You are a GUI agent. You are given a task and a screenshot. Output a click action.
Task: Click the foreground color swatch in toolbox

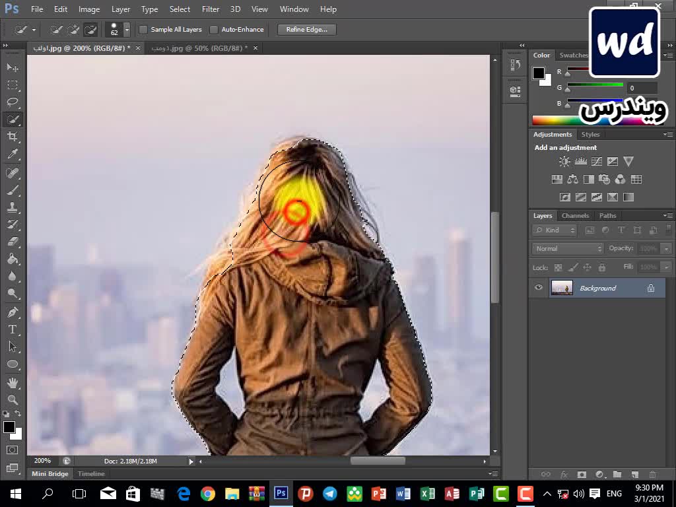9,428
